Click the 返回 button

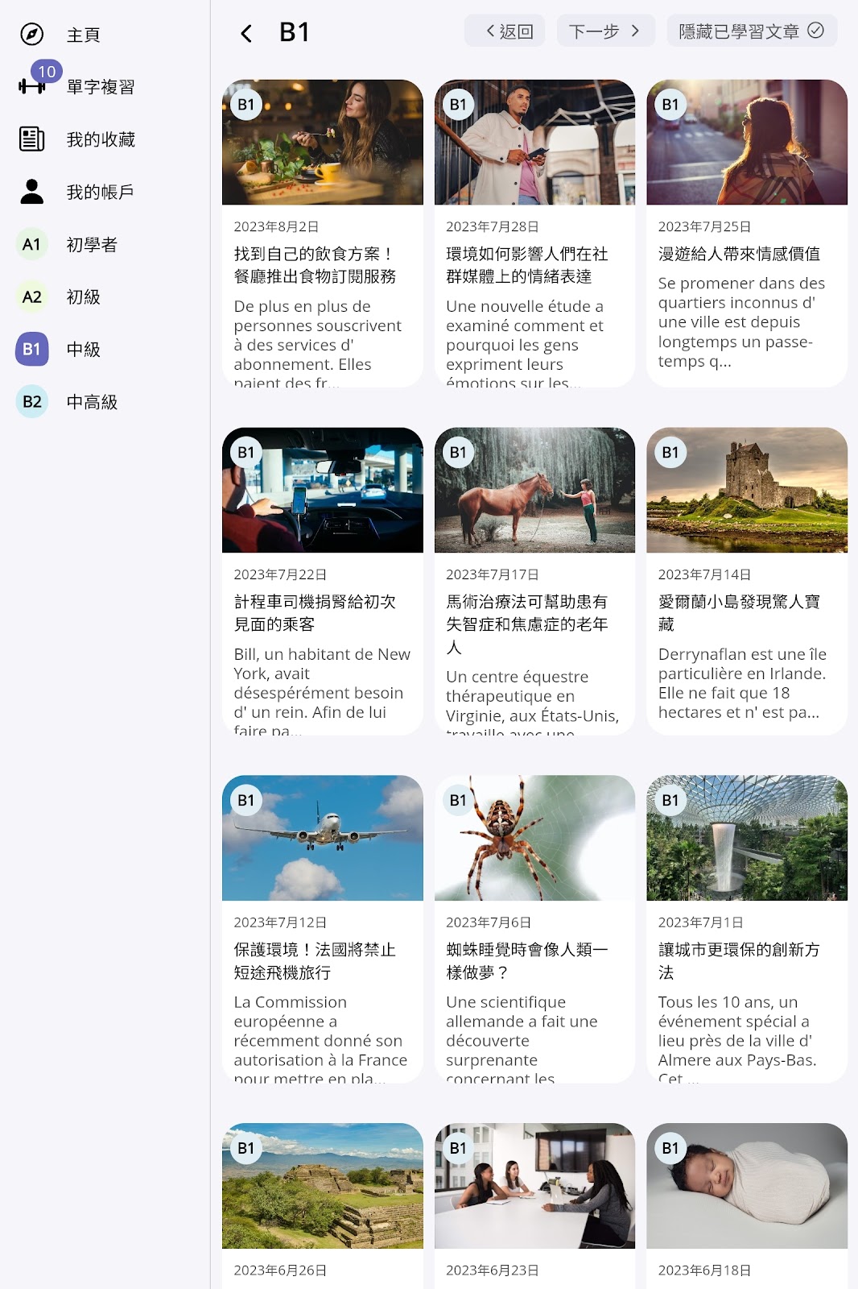click(505, 31)
